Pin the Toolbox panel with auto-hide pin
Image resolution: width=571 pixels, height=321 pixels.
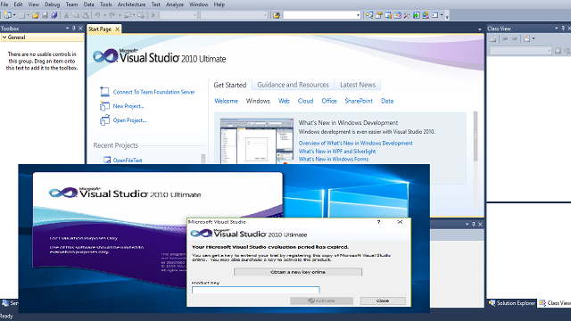point(74,28)
